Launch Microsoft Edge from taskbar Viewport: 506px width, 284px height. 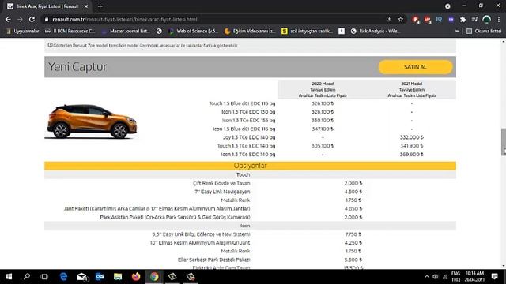[x=63, y=277]
